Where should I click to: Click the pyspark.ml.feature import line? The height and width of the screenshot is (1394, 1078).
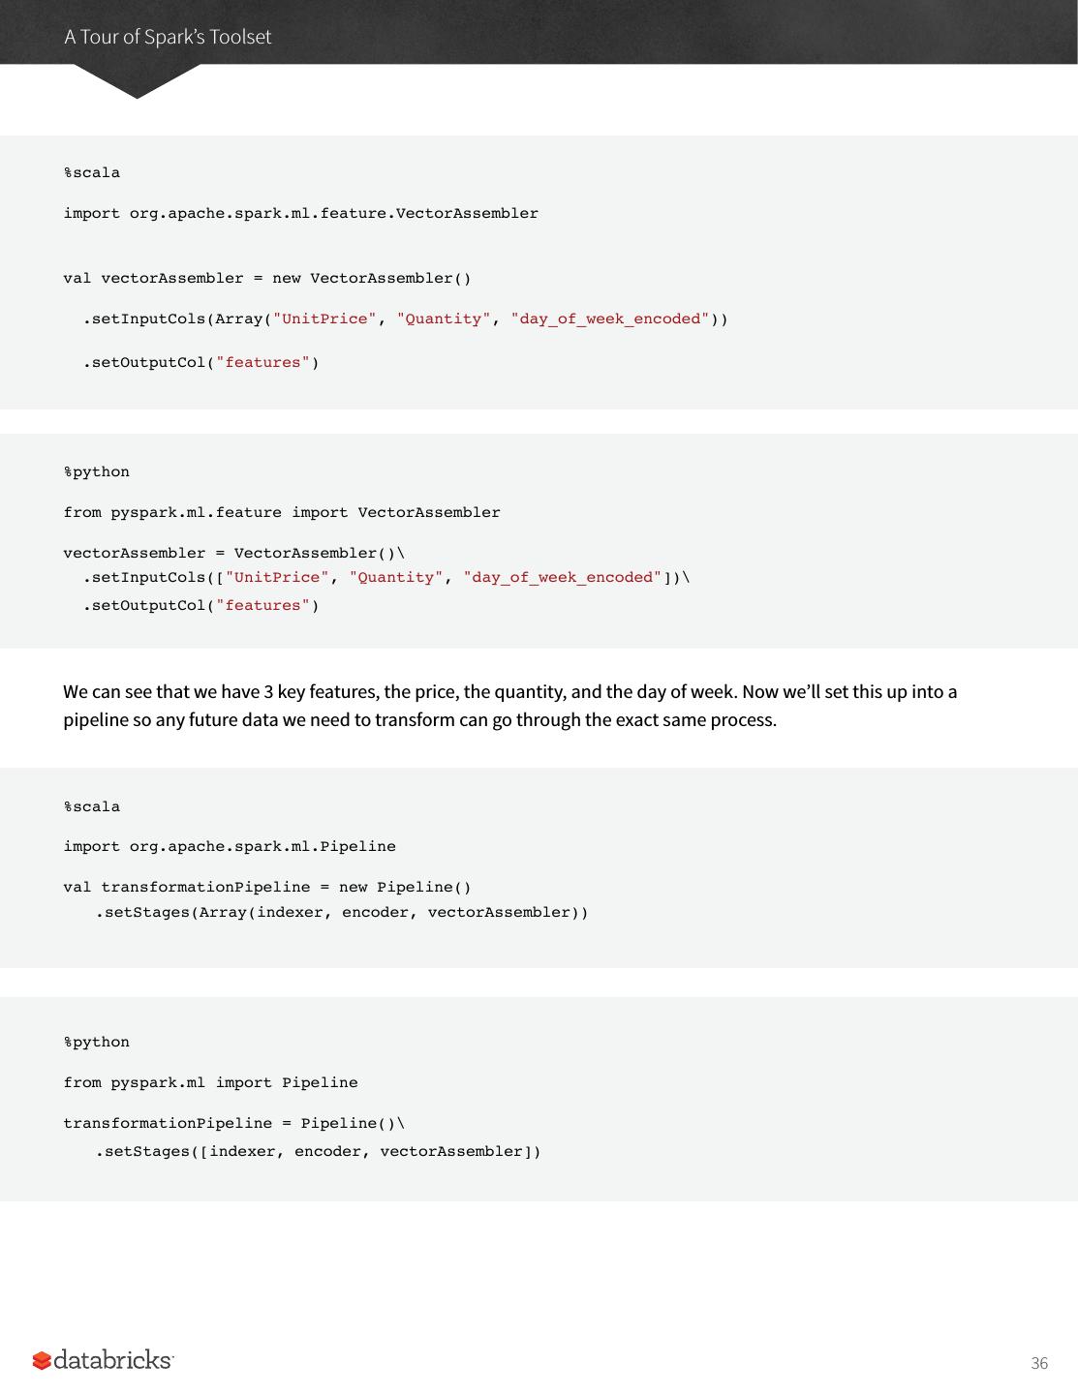pos(282,513)
